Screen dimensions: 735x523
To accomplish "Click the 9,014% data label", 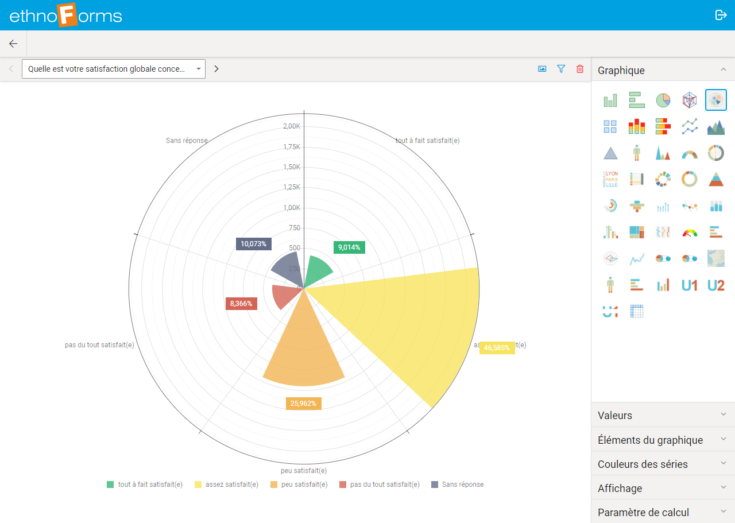I will click(x=350, y=247).
